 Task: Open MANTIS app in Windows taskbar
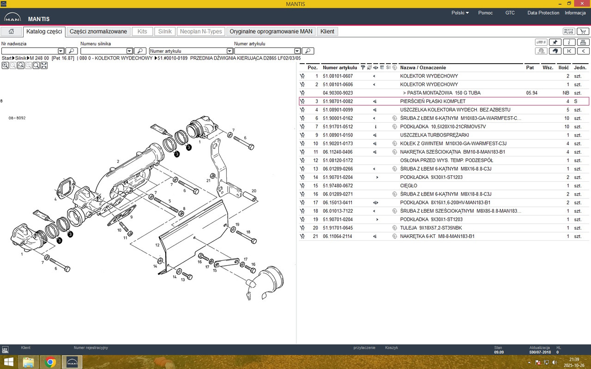point(72,362)
